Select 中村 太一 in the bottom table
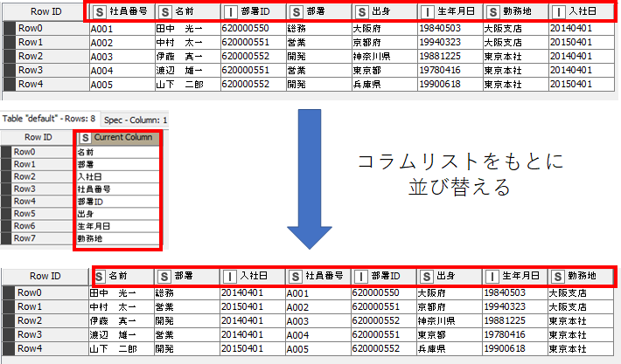Screen dimensions: 621x364 click(122, 306)
